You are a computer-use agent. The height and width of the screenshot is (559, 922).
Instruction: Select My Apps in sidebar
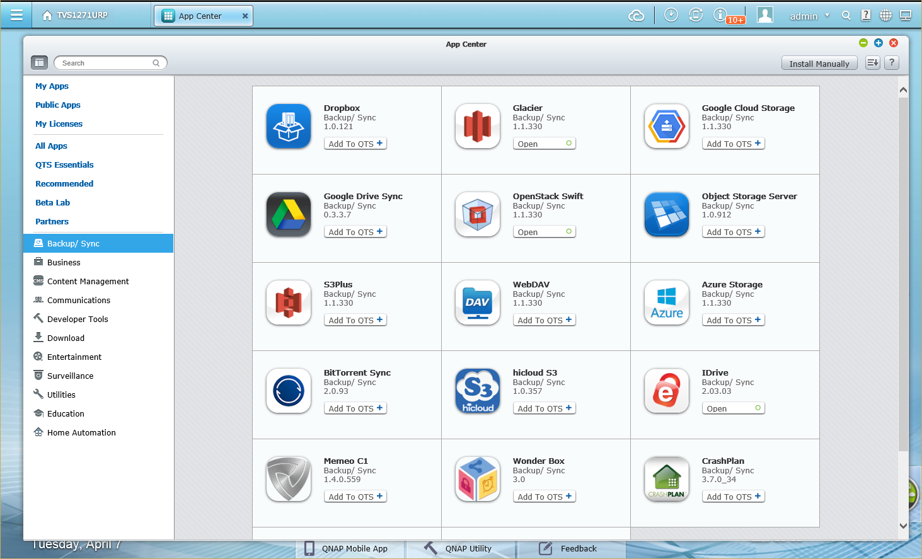pyautogui.click(x=52, y=86)
